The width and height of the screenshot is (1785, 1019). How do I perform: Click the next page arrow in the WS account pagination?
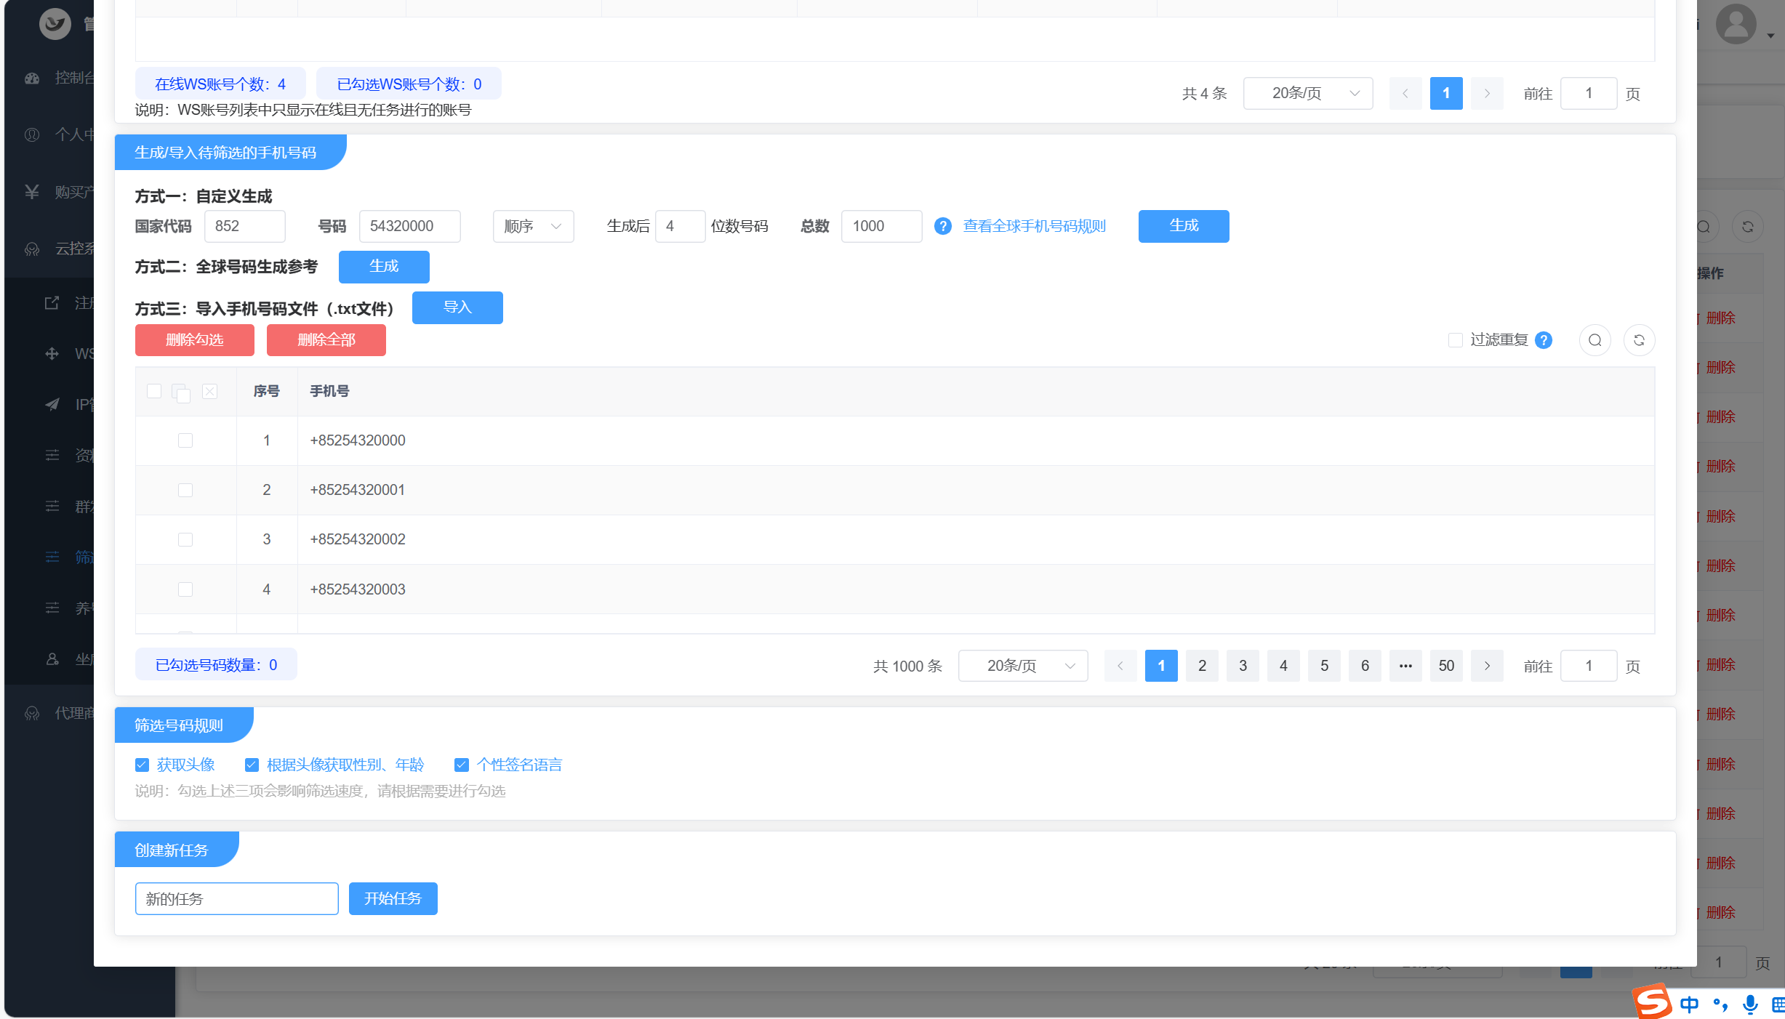1487,93
